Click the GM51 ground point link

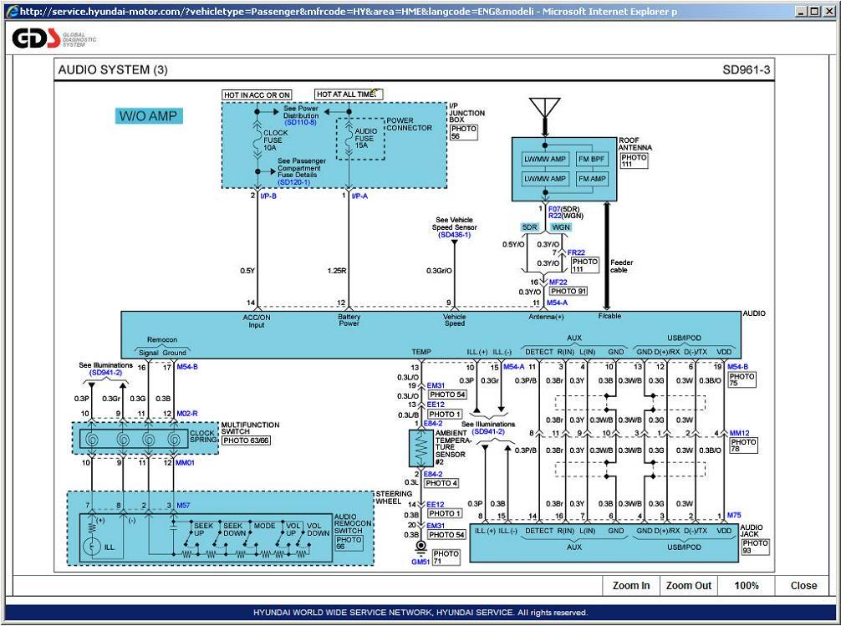420,562
